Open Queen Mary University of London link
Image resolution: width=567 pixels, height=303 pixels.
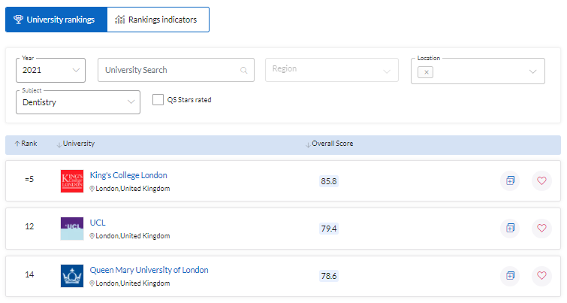pos(149,270)
